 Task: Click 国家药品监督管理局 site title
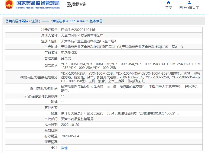(x=38, y=3)
